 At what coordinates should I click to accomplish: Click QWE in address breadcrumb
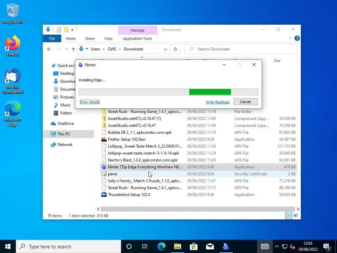(x=112, y=49)
